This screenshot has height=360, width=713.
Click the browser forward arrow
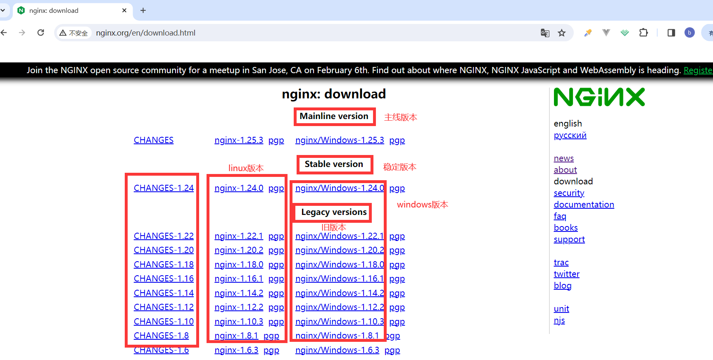(x=22, y=33)
